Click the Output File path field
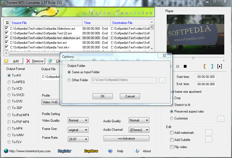This screenshot has height=158, width=232. point(51,77)
